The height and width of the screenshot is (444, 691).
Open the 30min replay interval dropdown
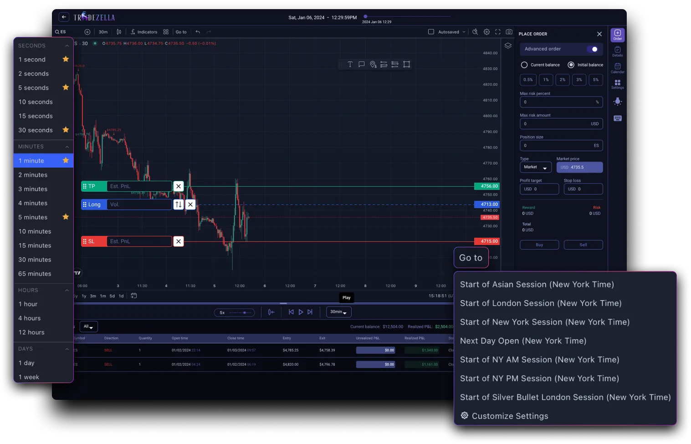[338, 312]
